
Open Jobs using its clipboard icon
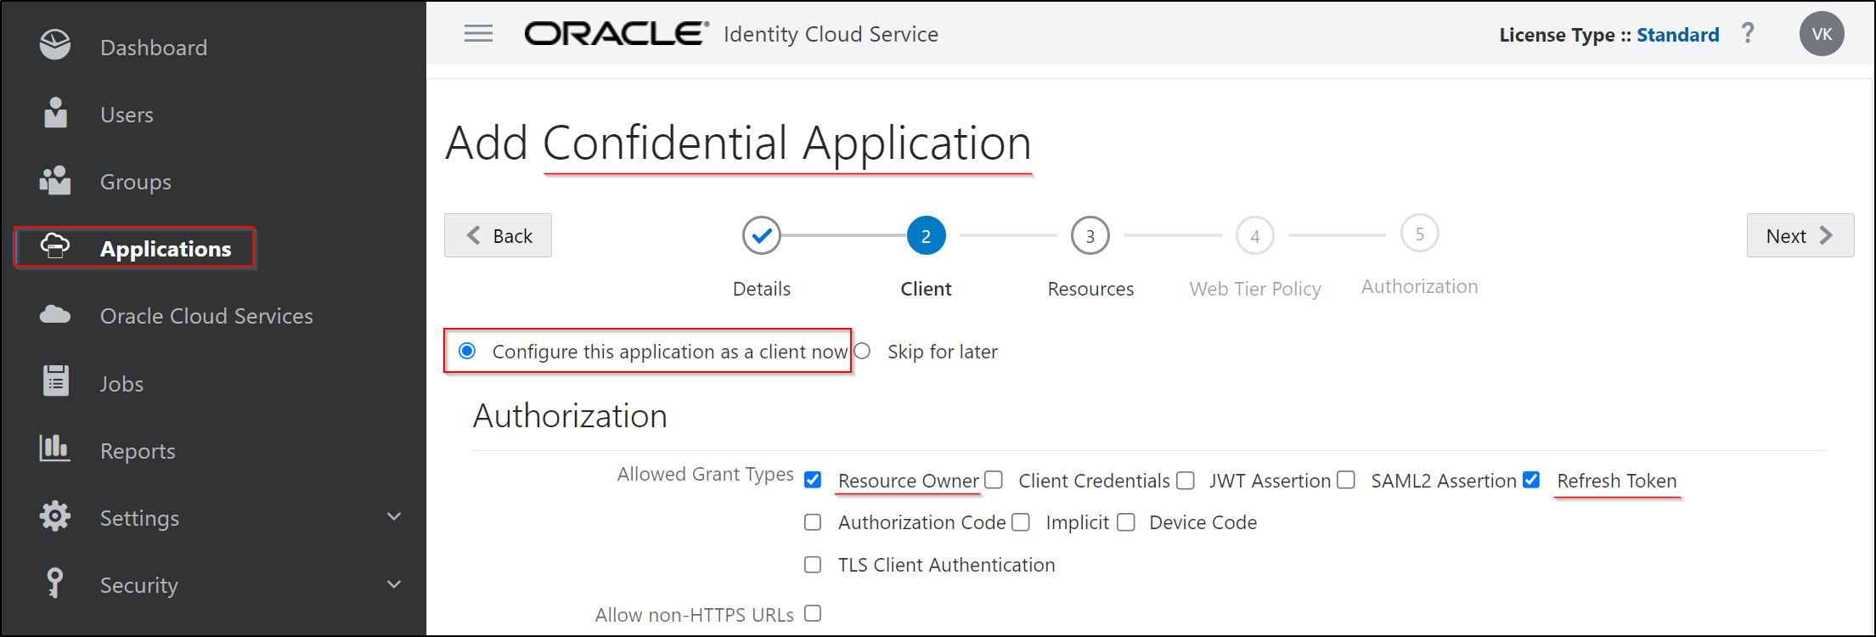pos(56,381)
